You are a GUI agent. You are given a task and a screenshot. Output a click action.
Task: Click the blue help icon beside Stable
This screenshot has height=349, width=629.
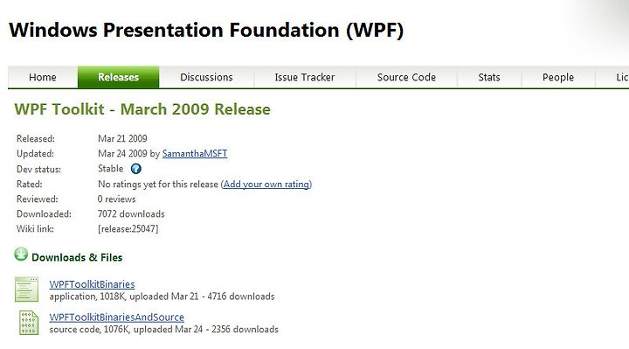pyautogui.click(x=136, y=169)
